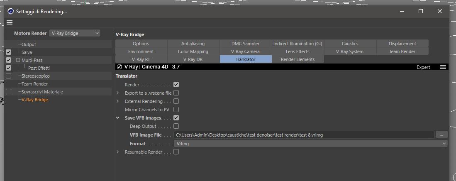Image resolution: width=456 pixels, height=181 pixels.
Task: Open the V-Ray Camera tab
Action: tap(246, 51)
